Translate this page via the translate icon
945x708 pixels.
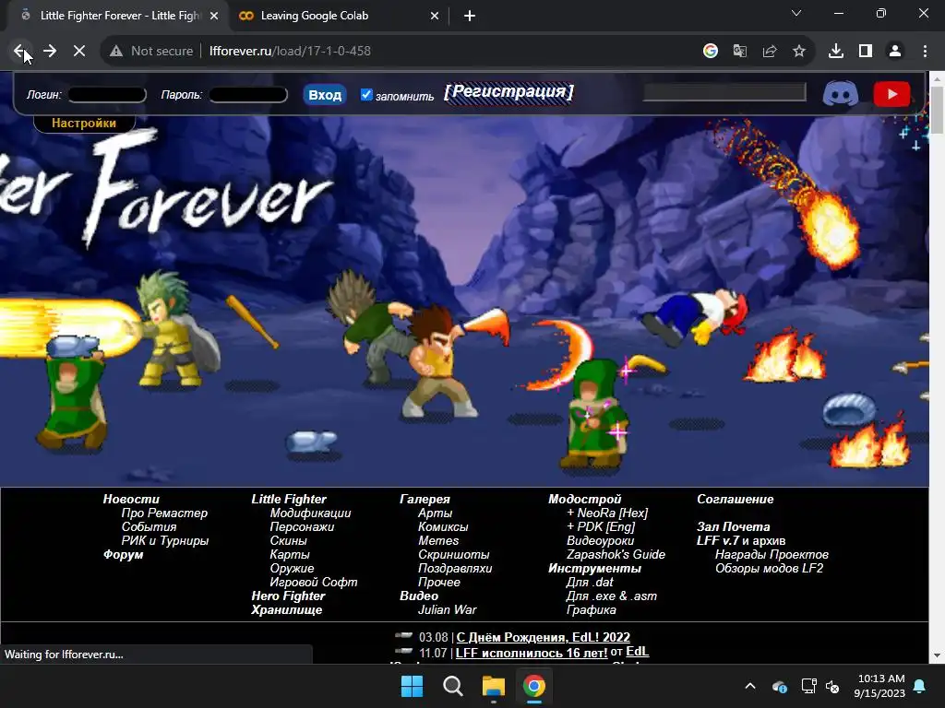(739, 52)
